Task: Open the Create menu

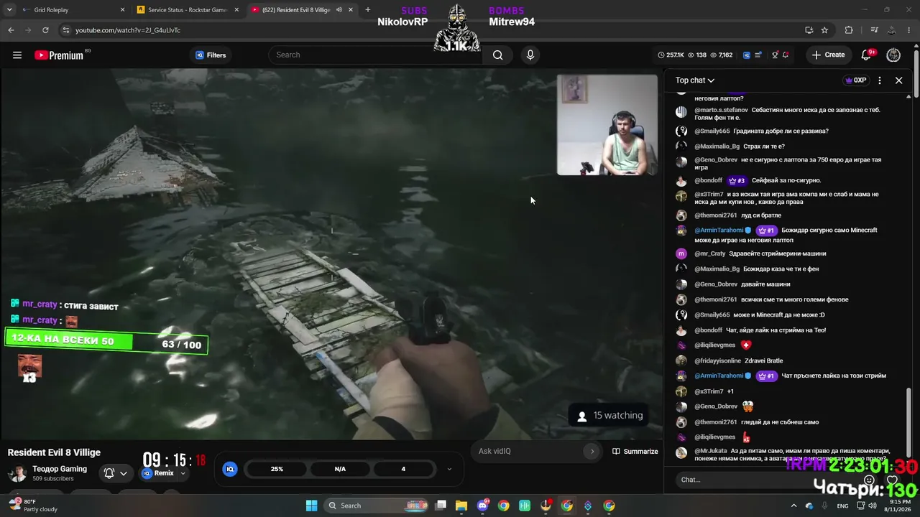Action: point(828,55)
